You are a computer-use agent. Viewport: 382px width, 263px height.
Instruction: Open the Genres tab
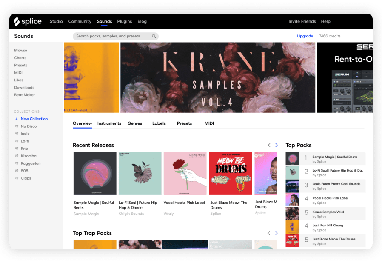tap(135, 123)
